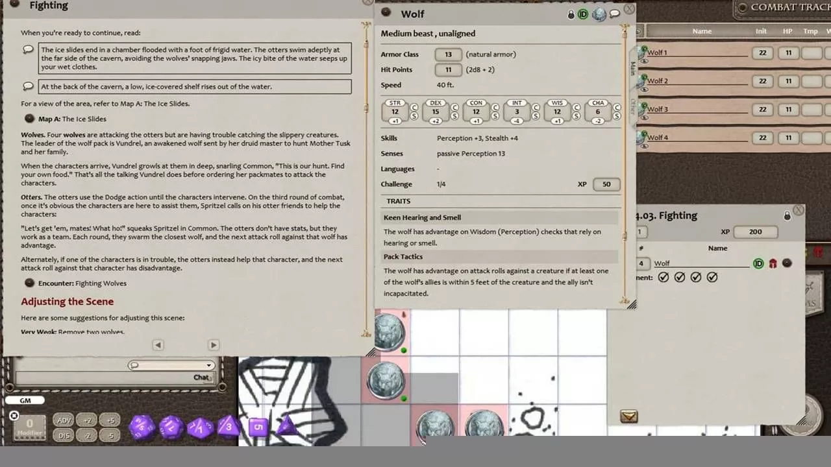Open the Encounter: Fighting Wolves link
Image resolution: width=831 pixels, height=467 pixels.
[29, 283]
